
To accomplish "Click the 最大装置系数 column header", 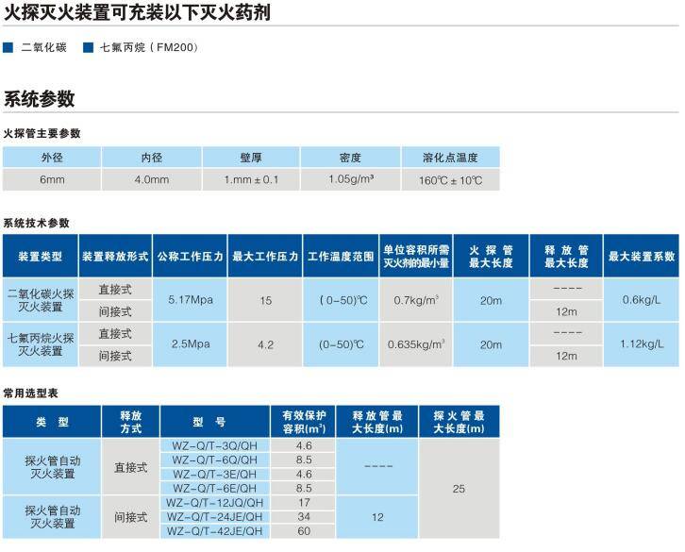I will point(642,256).
